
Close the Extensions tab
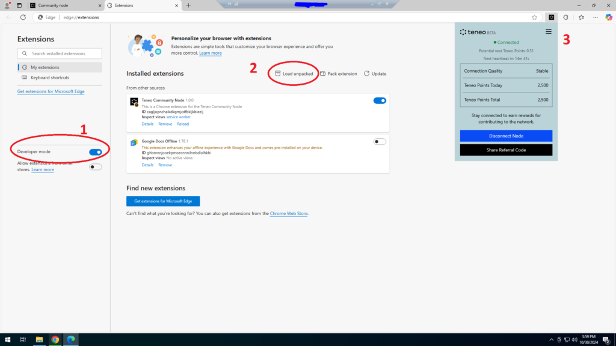(176, 5)
